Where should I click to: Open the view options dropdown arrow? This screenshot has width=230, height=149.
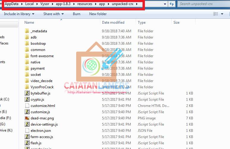(x=222, y=14)
